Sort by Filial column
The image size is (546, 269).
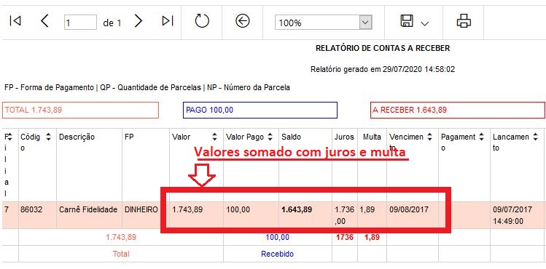click(9, 137)
